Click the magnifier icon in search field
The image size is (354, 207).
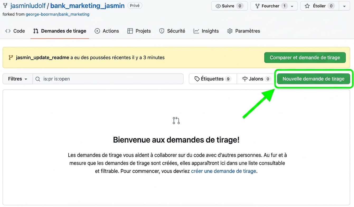tap(38, 79)
